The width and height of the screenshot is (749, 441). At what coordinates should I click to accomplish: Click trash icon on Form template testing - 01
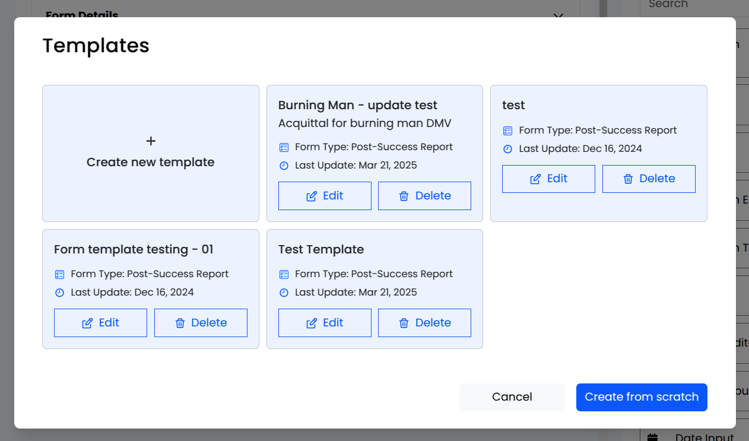(180, 323)
